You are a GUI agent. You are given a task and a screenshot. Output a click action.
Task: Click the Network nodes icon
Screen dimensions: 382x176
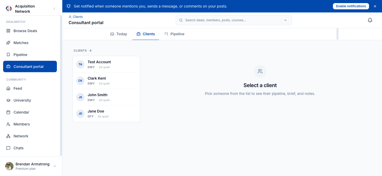pyautogui.click(x=8, y=136)
